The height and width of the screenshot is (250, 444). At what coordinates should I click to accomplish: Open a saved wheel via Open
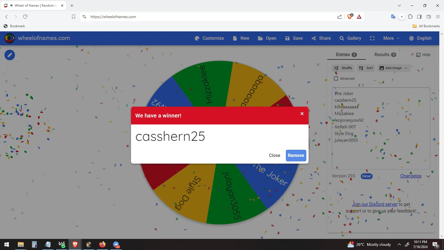click(267, 38)
